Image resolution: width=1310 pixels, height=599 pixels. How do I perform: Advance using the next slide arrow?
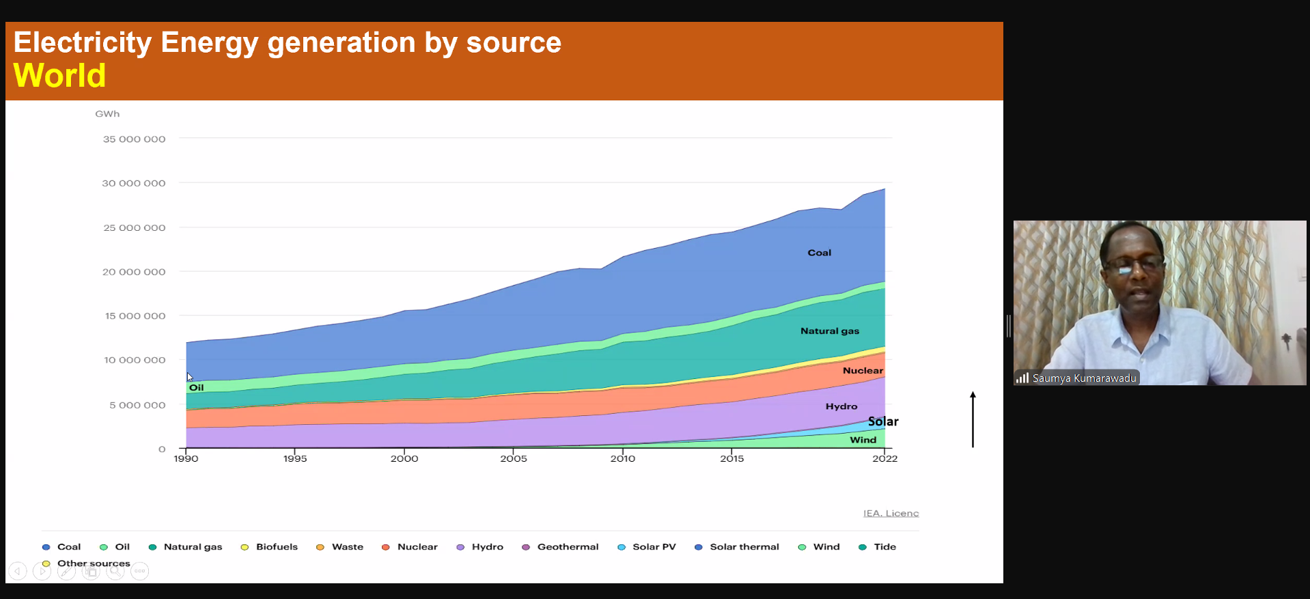click(42, 571)
